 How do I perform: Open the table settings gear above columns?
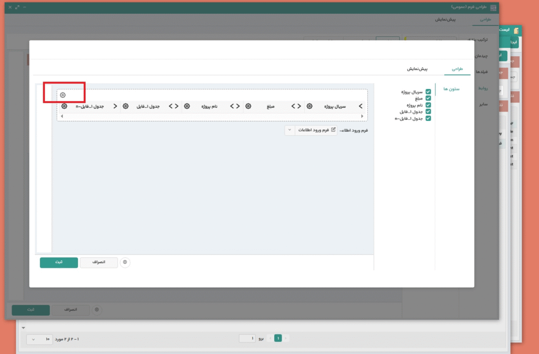(x=63, y=95)
